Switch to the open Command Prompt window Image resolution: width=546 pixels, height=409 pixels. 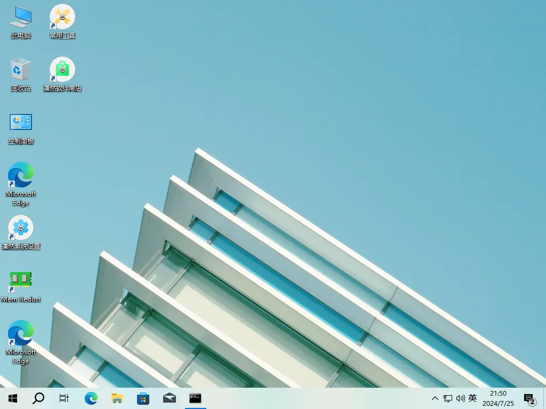pyautogui.click(x=195, y=398)
